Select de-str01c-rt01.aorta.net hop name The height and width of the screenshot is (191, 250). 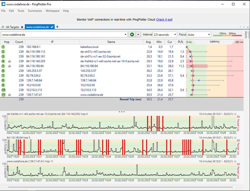click(95, 52)
